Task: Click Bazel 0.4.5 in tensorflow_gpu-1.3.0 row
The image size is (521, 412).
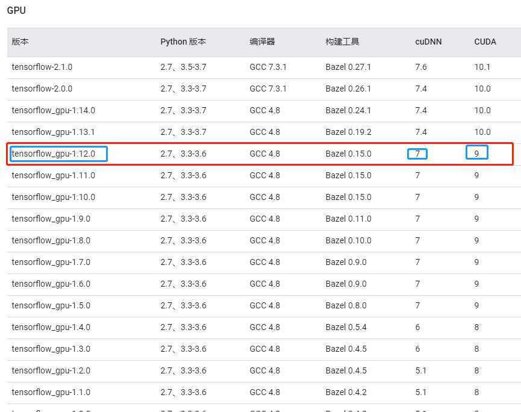Action: tap(346, 349)
